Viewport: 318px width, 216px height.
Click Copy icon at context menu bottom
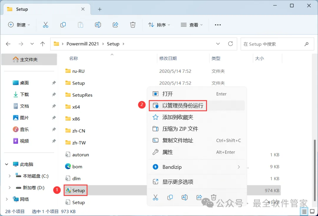point(170,197)
